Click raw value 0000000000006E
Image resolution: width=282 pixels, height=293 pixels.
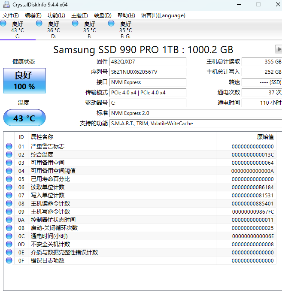click(x=253, y=236)
